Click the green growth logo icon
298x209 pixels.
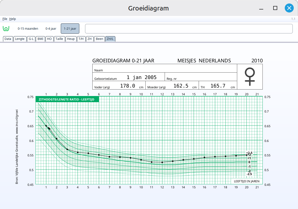click(6, 28)
